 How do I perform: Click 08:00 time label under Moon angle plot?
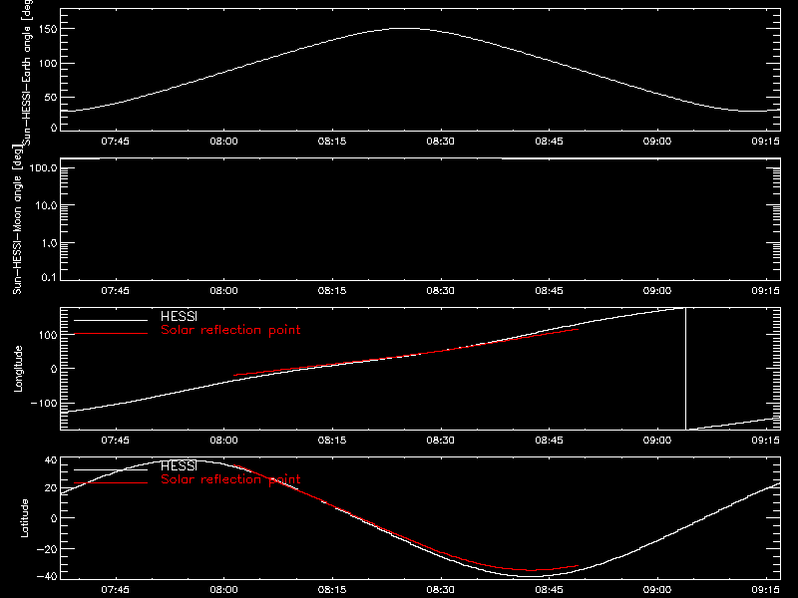tap(223, 291)
